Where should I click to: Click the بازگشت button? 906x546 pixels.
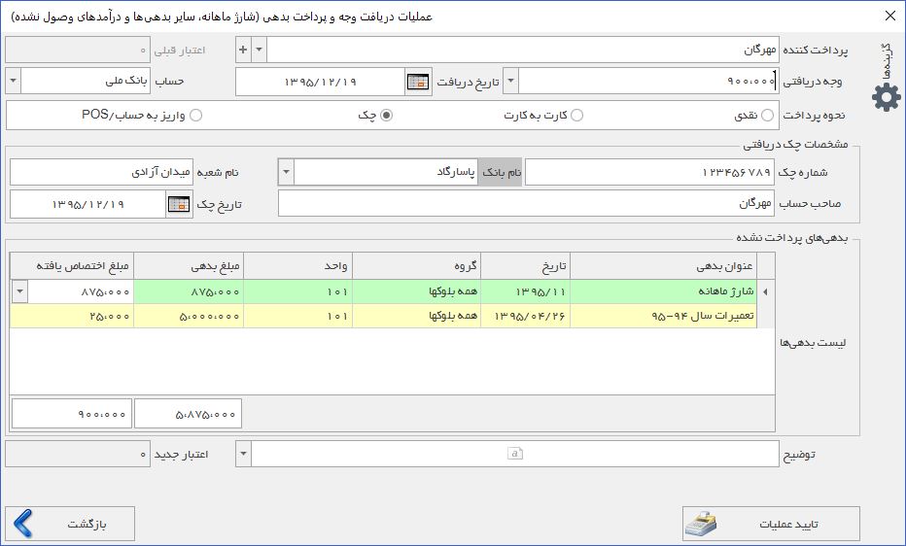pos(70,524)
